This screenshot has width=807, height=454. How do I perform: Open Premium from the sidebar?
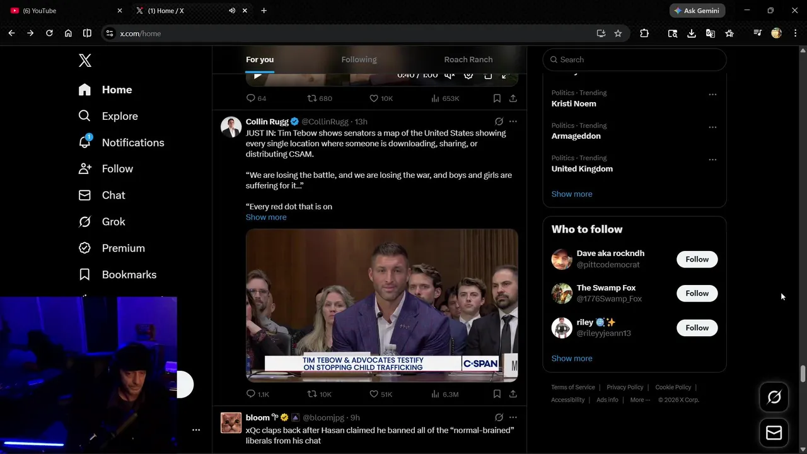111,248
